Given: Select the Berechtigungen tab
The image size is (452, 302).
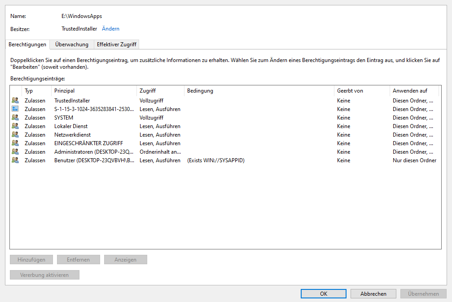Looking at the screenshot, I should tap(27, 44).
